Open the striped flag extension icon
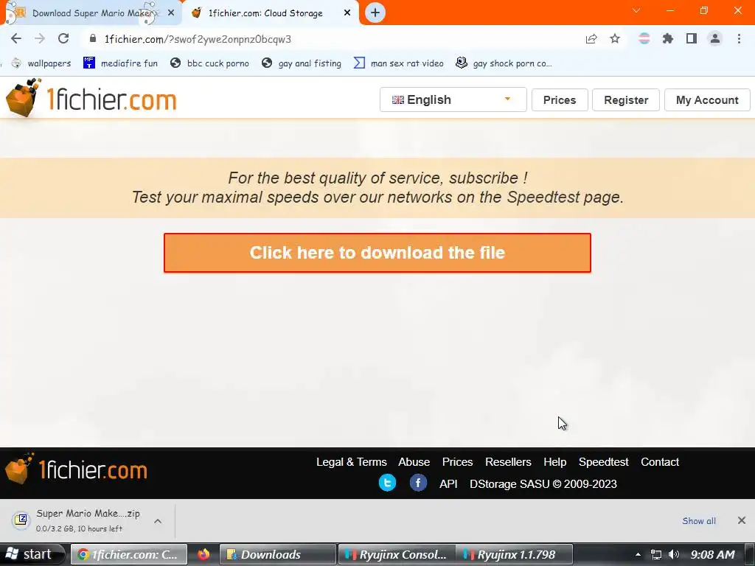This screenshot has width=755, height=566. pyautogui.click(x=644, y=38)
